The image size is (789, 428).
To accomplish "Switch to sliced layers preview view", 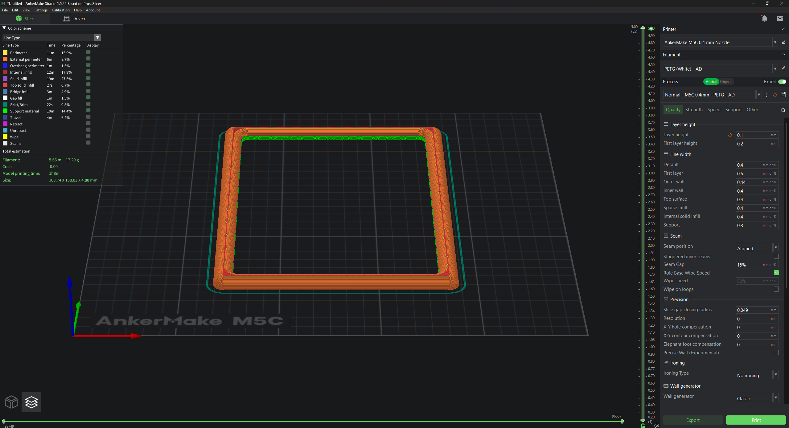I will (31, 402).
